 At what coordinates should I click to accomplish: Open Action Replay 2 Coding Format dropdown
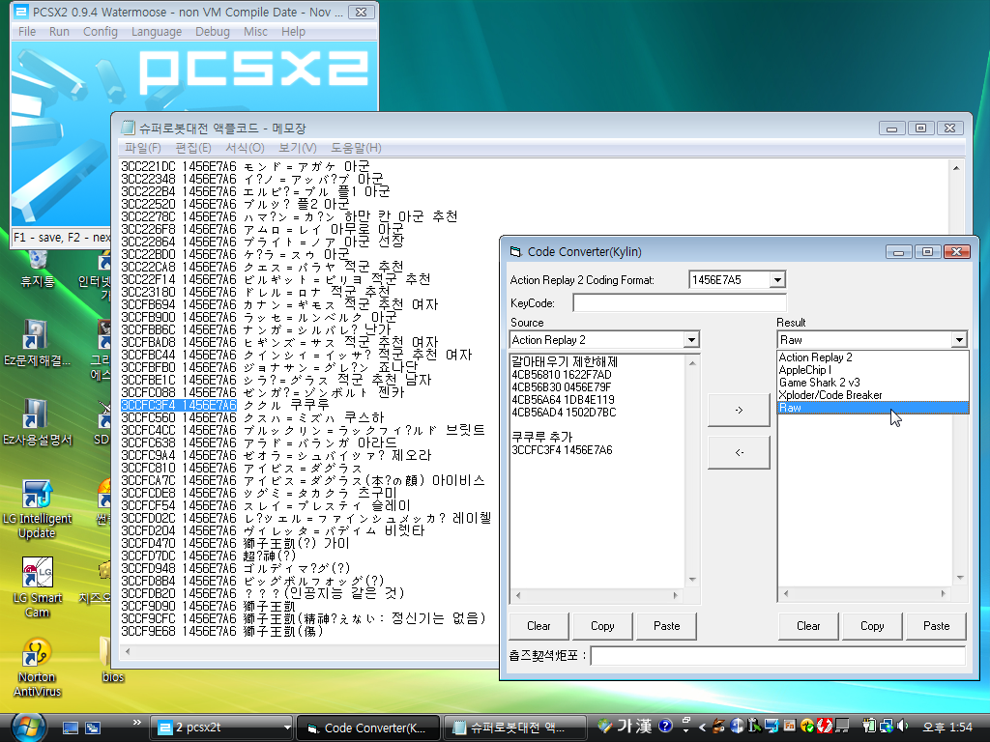click(x=777, y=279)
